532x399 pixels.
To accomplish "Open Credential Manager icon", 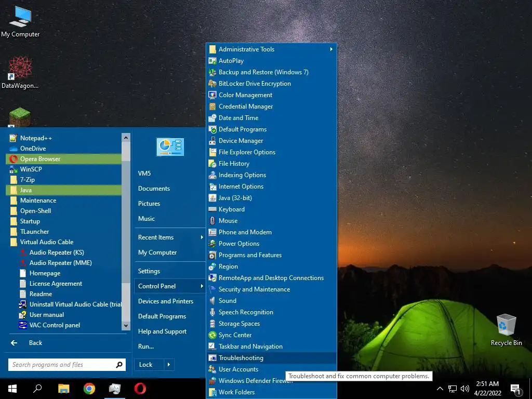I will click(x=212, y=107).
